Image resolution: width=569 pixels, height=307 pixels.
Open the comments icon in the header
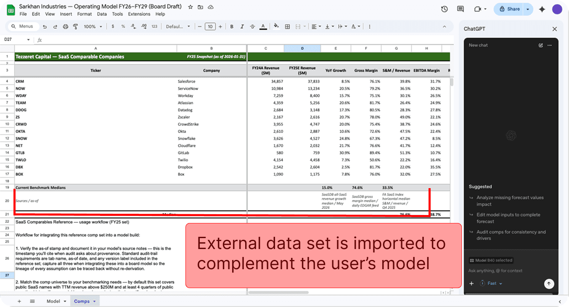[x=460, y=9]
